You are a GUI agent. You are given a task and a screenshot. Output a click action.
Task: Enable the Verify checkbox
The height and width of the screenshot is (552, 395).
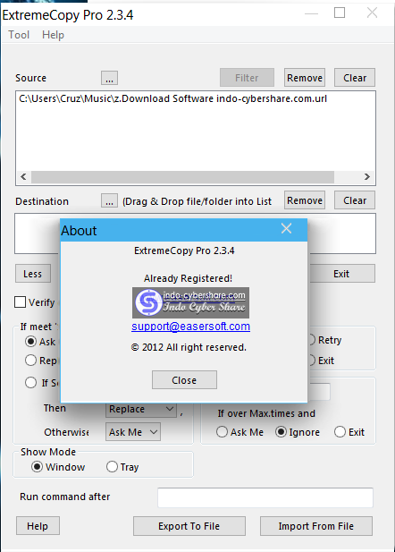click(x=20, y=302)
